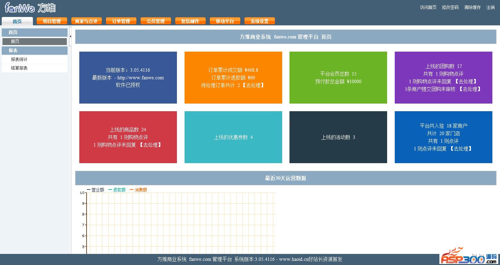Open the 短信邮件 tab

[190, 21]
